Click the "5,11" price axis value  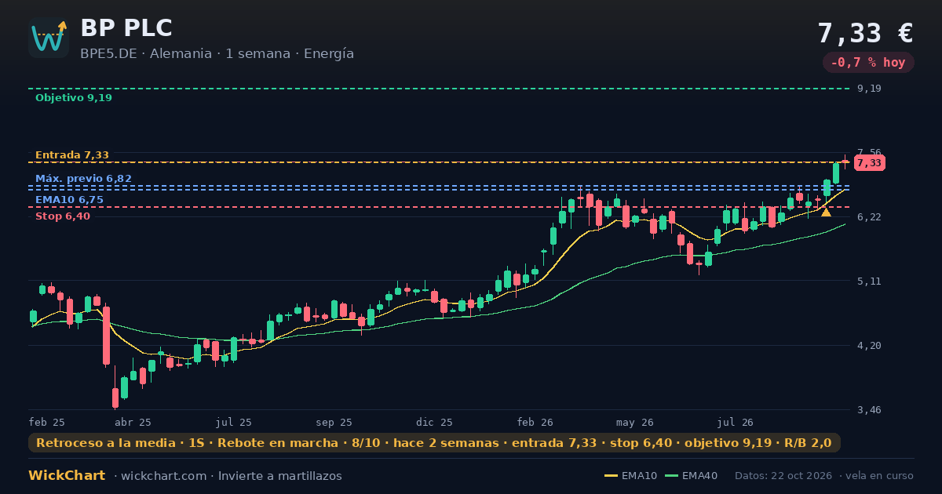(x=869, y=282)
